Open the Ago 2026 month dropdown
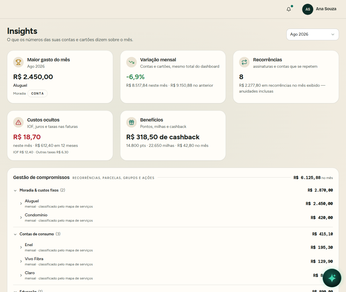This screenshot has width=346, height=292. [312, 34]
